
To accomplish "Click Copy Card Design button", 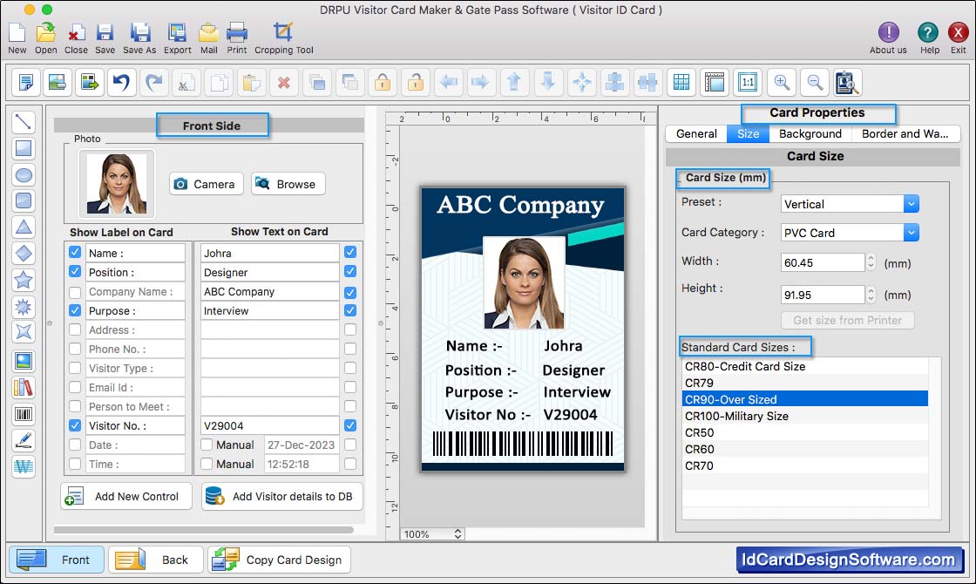I will 280,560.
